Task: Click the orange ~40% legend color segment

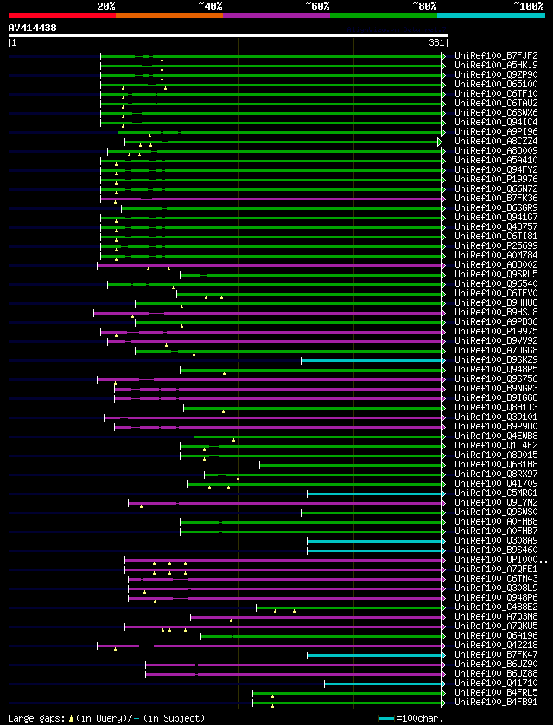Action: 169,16
